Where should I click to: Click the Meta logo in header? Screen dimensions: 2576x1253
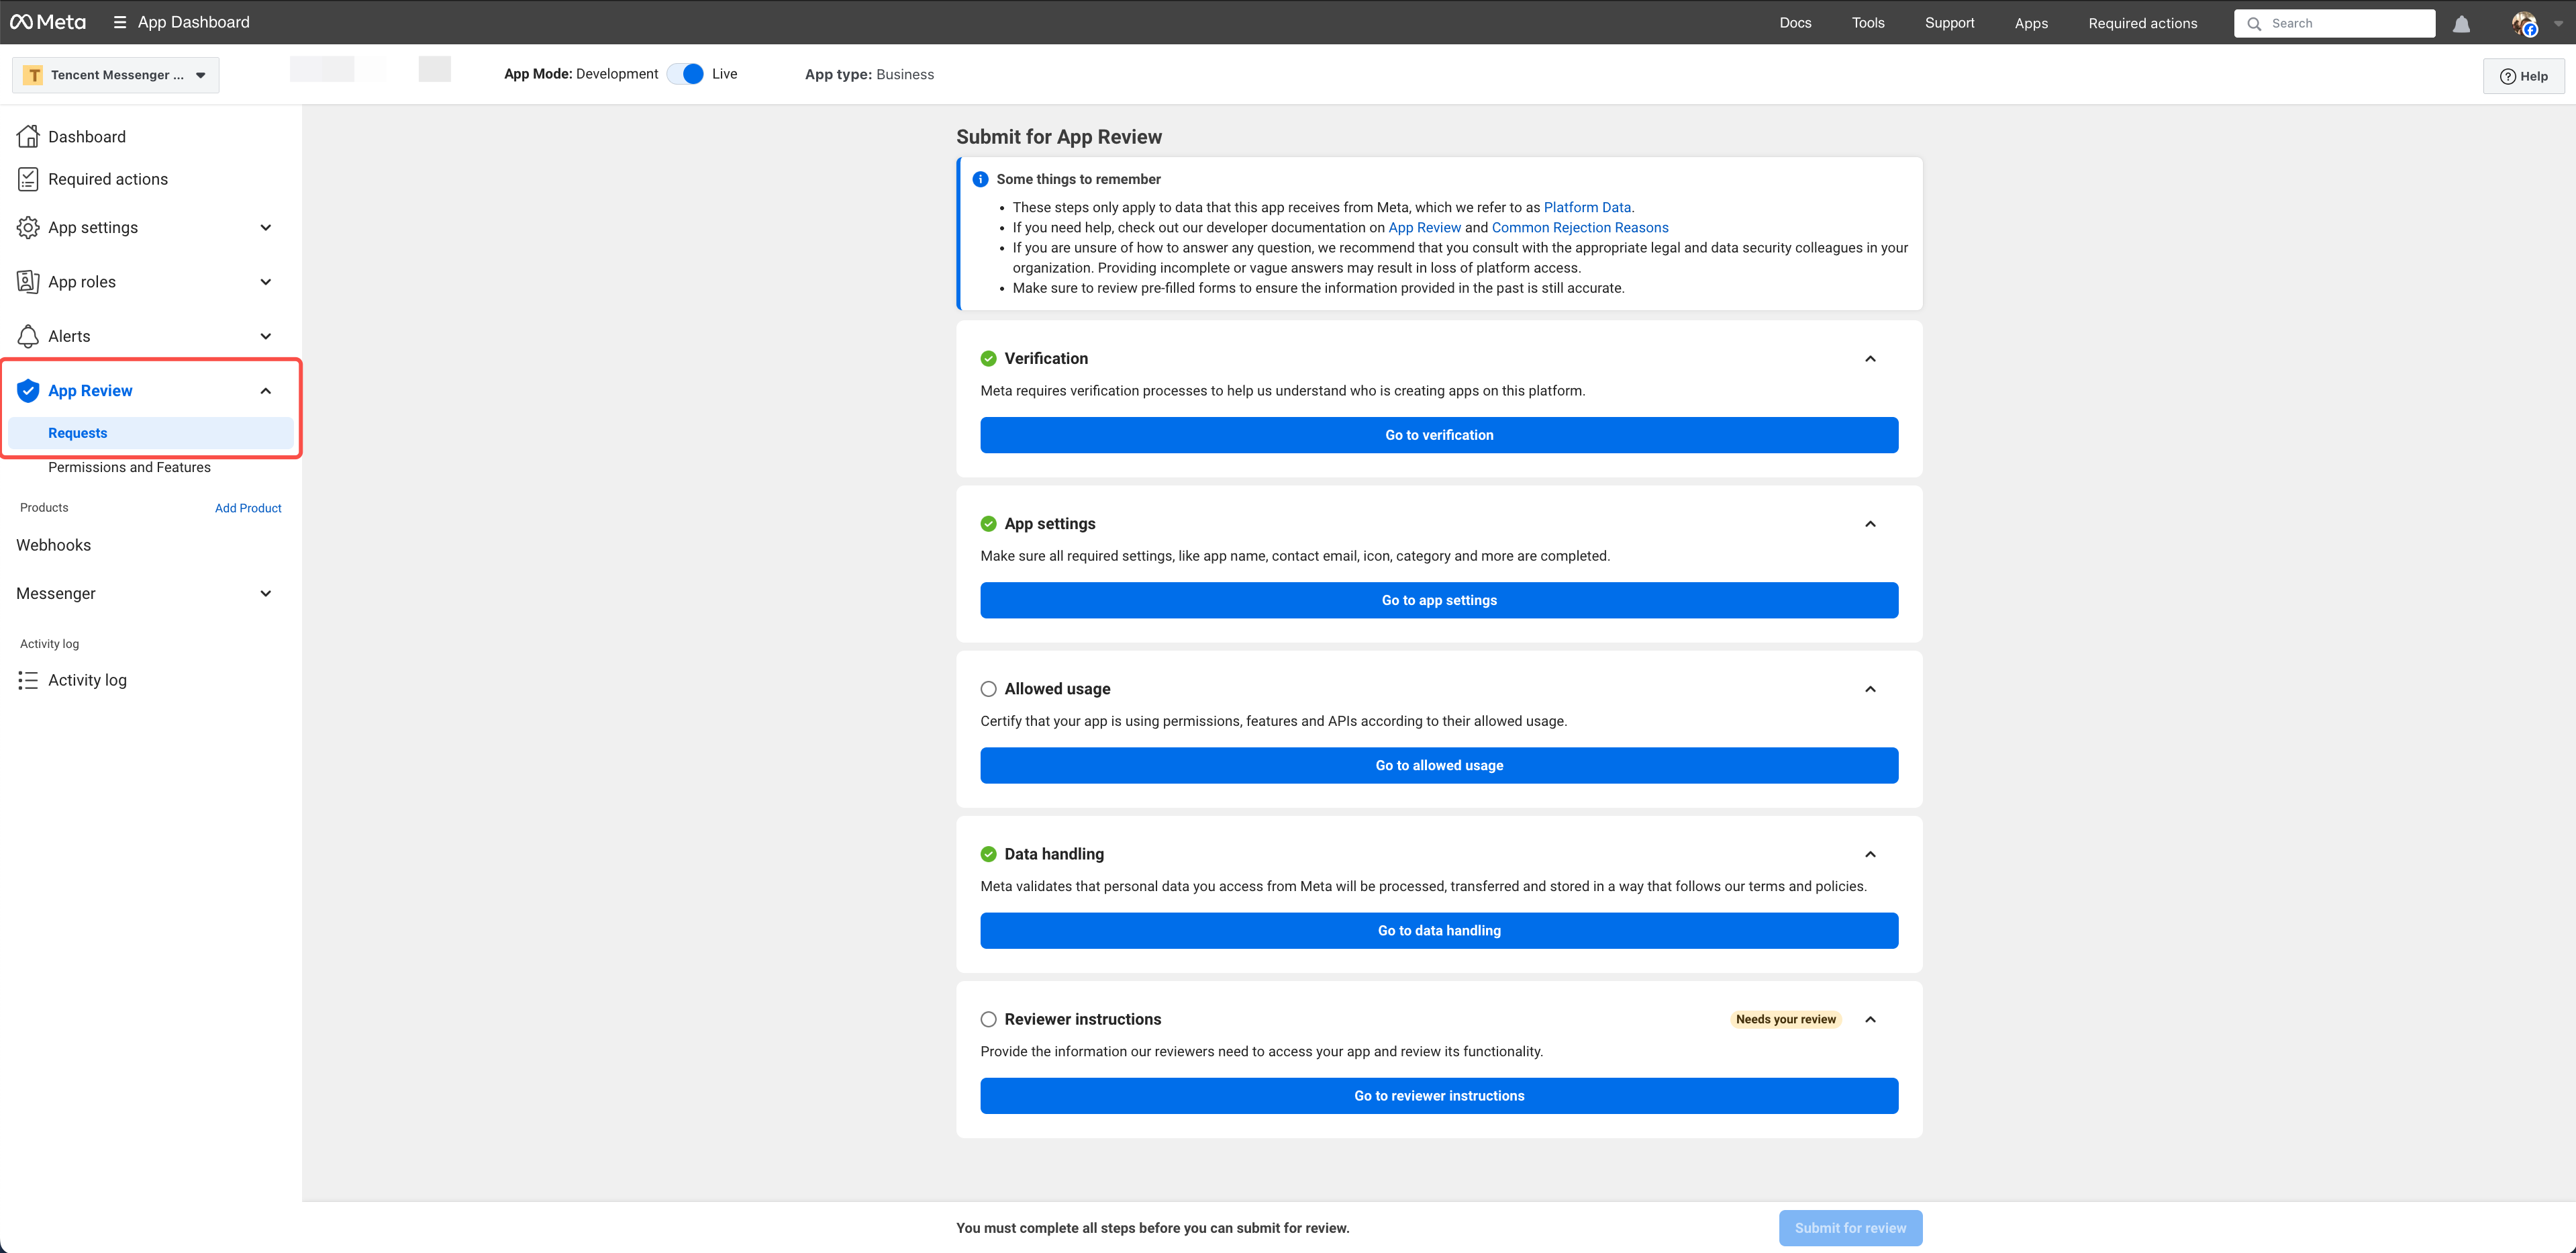click(x=48, y=22)
